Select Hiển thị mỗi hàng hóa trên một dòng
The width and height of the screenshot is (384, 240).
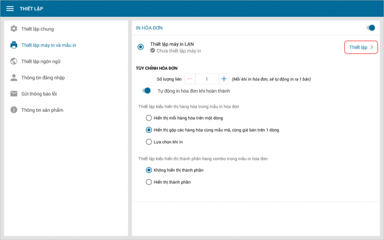[149, 118]
